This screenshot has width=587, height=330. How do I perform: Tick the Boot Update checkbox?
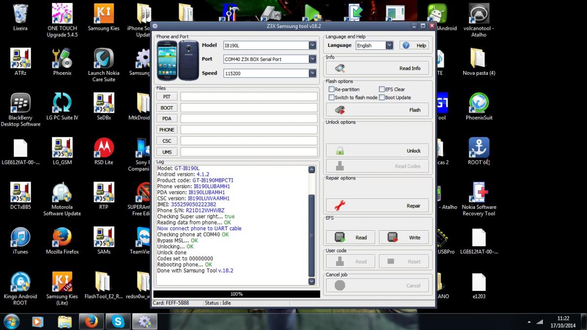coord(382,97)
